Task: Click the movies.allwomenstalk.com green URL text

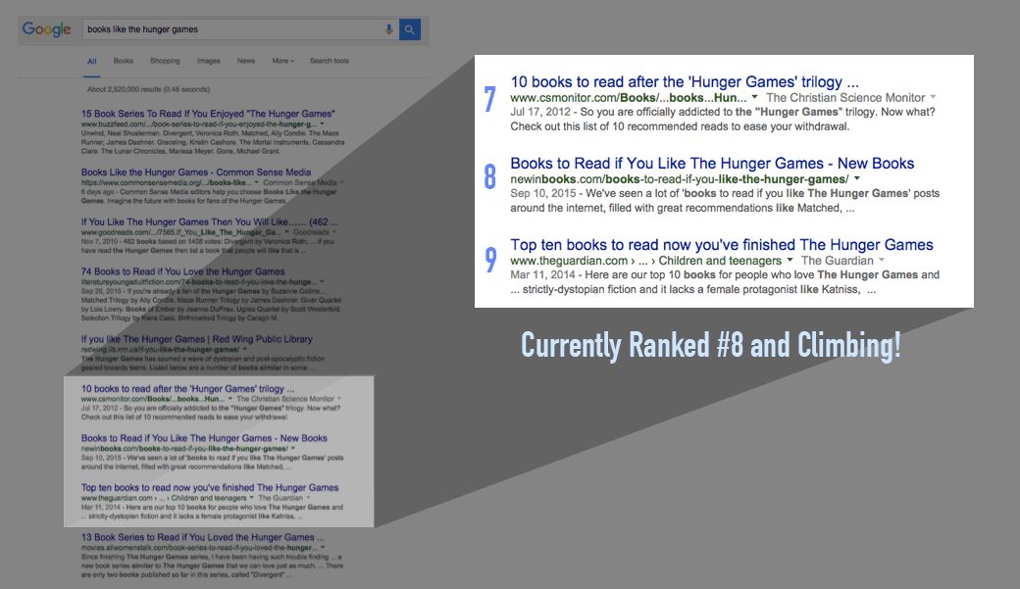Action: point(199,548)
